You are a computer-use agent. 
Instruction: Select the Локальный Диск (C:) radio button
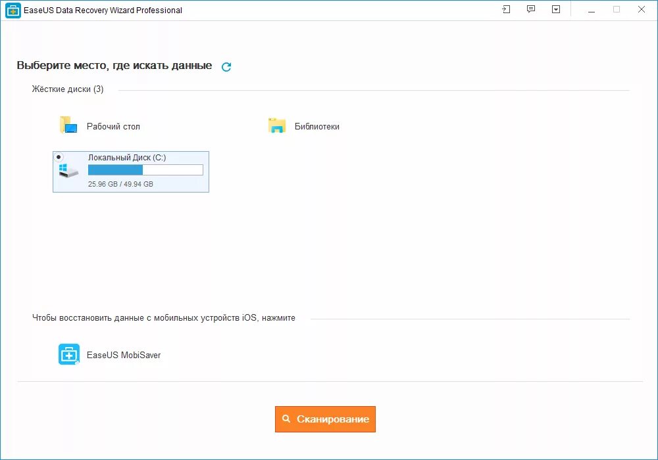coord(59,157)
